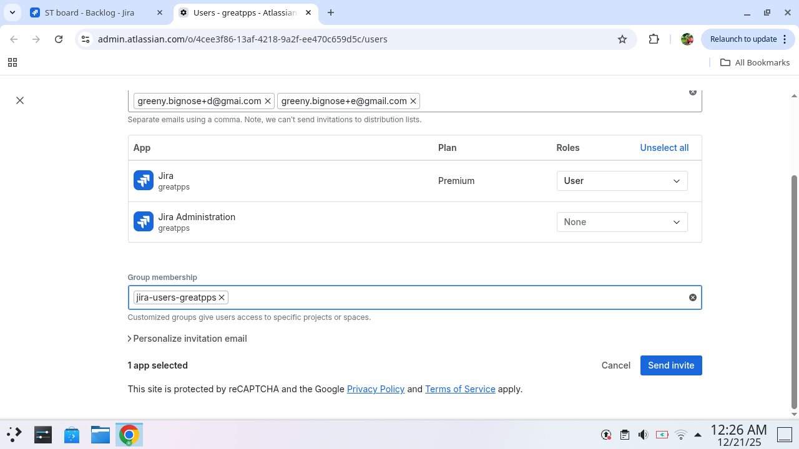799x449 pixels.
Task: Bookmark this page with the star
Action: point(622,39)
